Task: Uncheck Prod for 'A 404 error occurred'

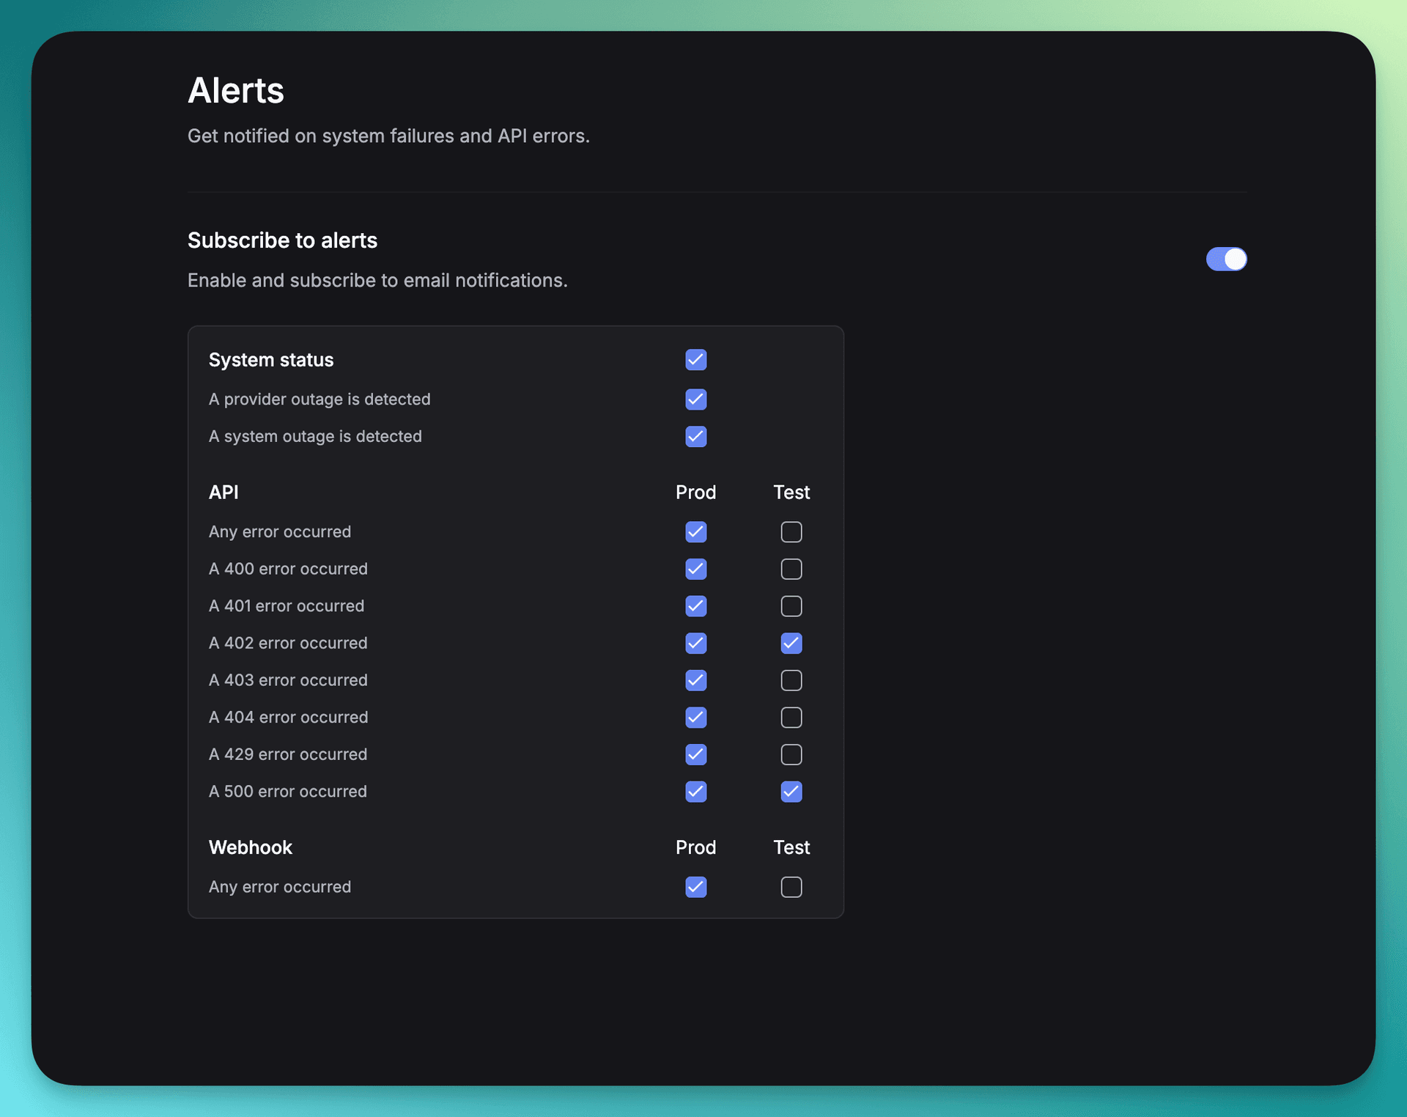Action: coord(695,718)
